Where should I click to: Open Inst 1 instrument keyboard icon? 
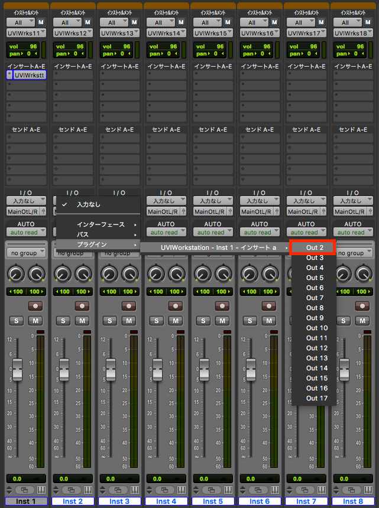coord(41,490)
